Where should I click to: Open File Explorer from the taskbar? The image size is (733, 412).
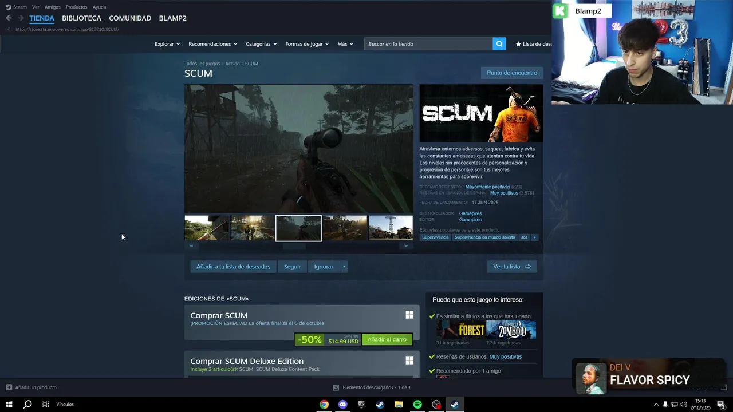pos(399,405)
